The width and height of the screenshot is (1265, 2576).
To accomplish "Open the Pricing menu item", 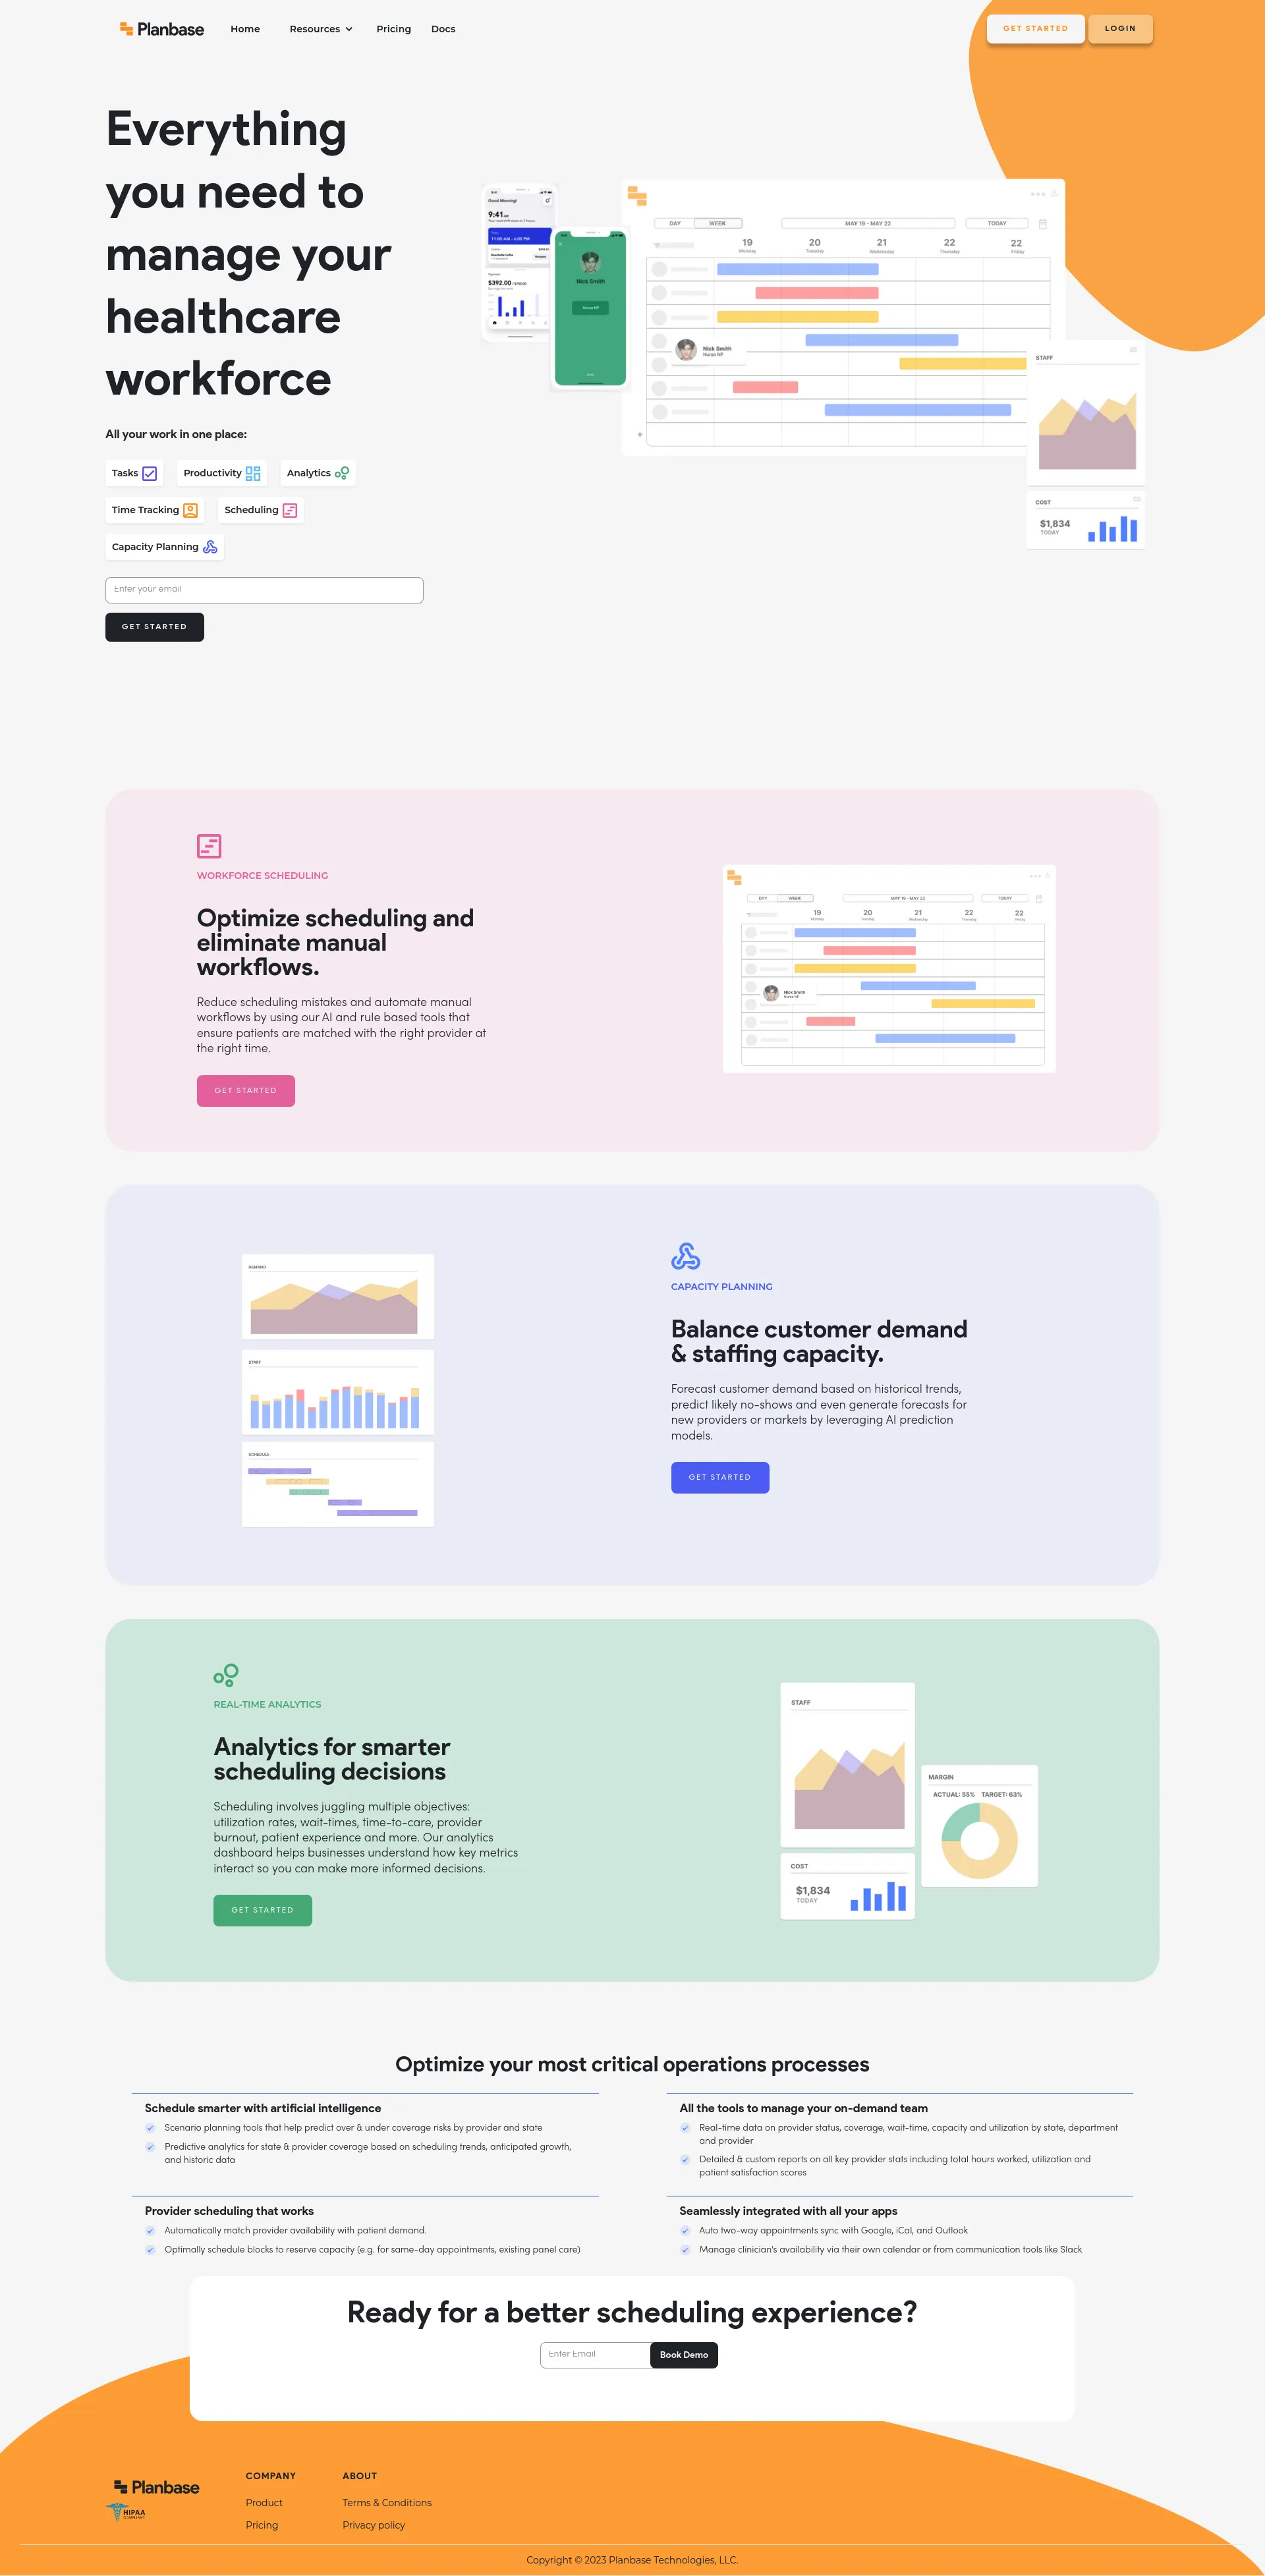I will [x=391, y=26].
